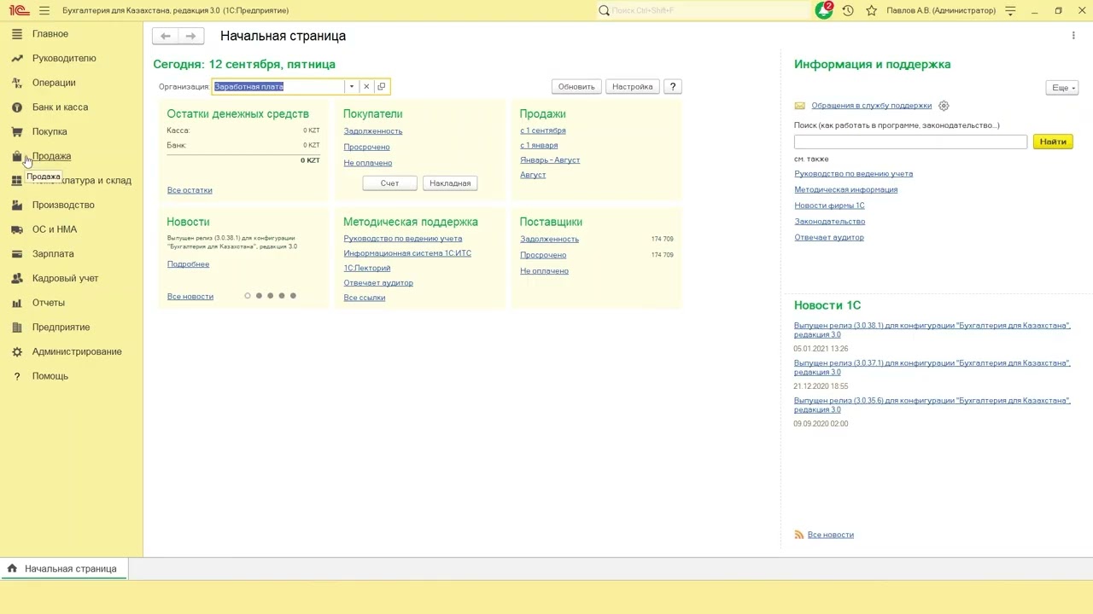Image resolution: width=1093 pixels, height=614 pixels.
Task: Open the history clock icon
Action: click(x=848, y=10)
